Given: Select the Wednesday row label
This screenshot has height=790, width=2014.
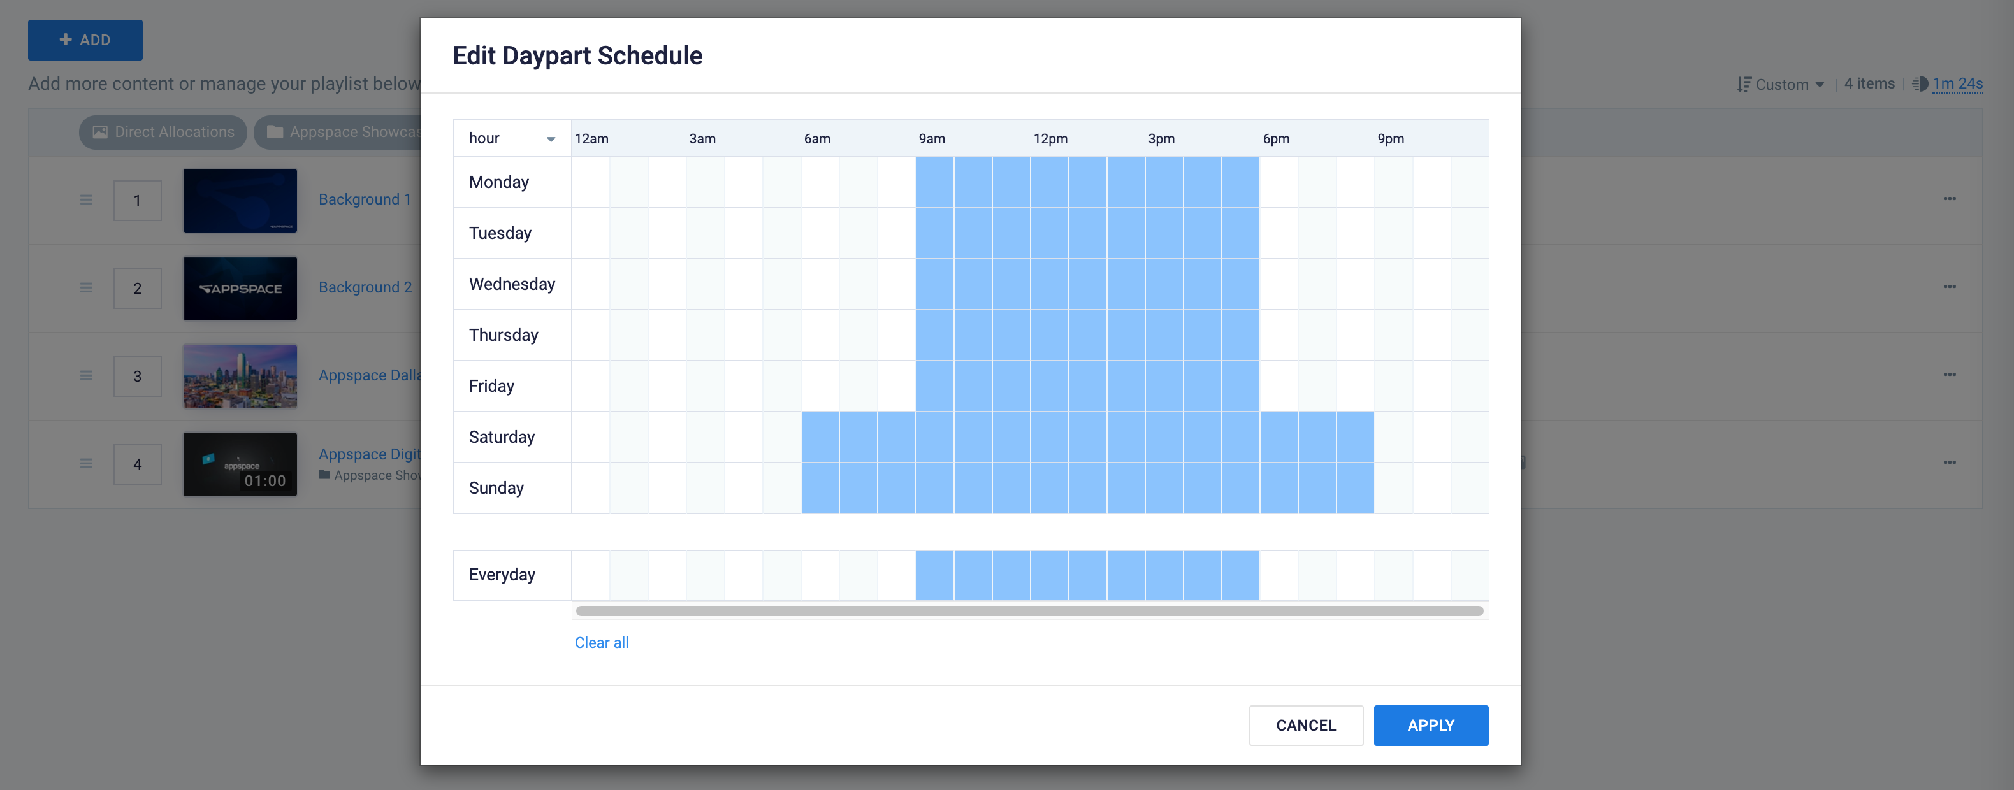Looking at the screenshot, I should coord(512,284).
